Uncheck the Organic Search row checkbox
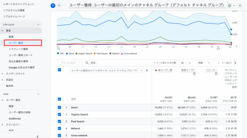Image resolution: width=247 pixels, height=138 pixels. point(59,114)
